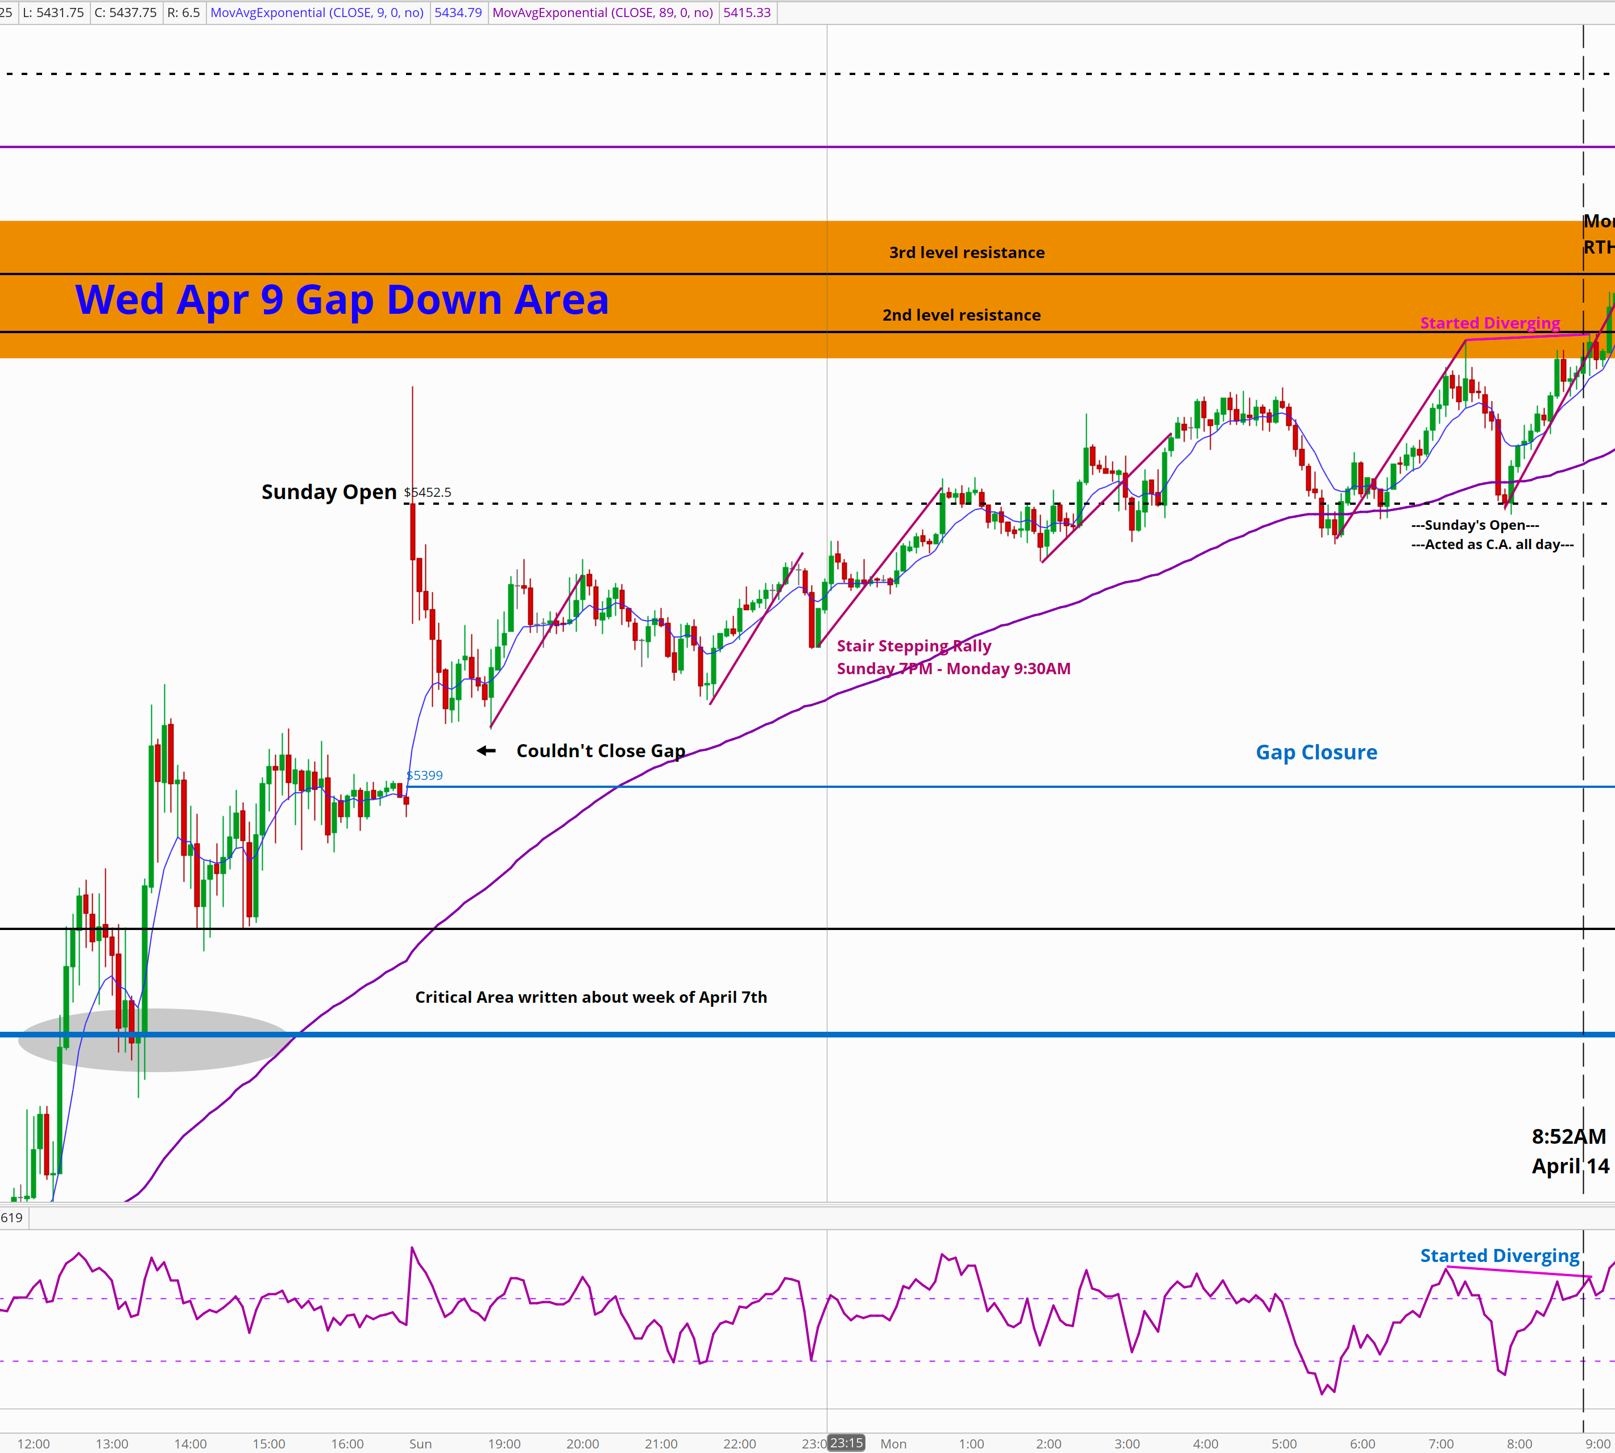Click the left arrow beside Couldn't Close Gap

486,750
